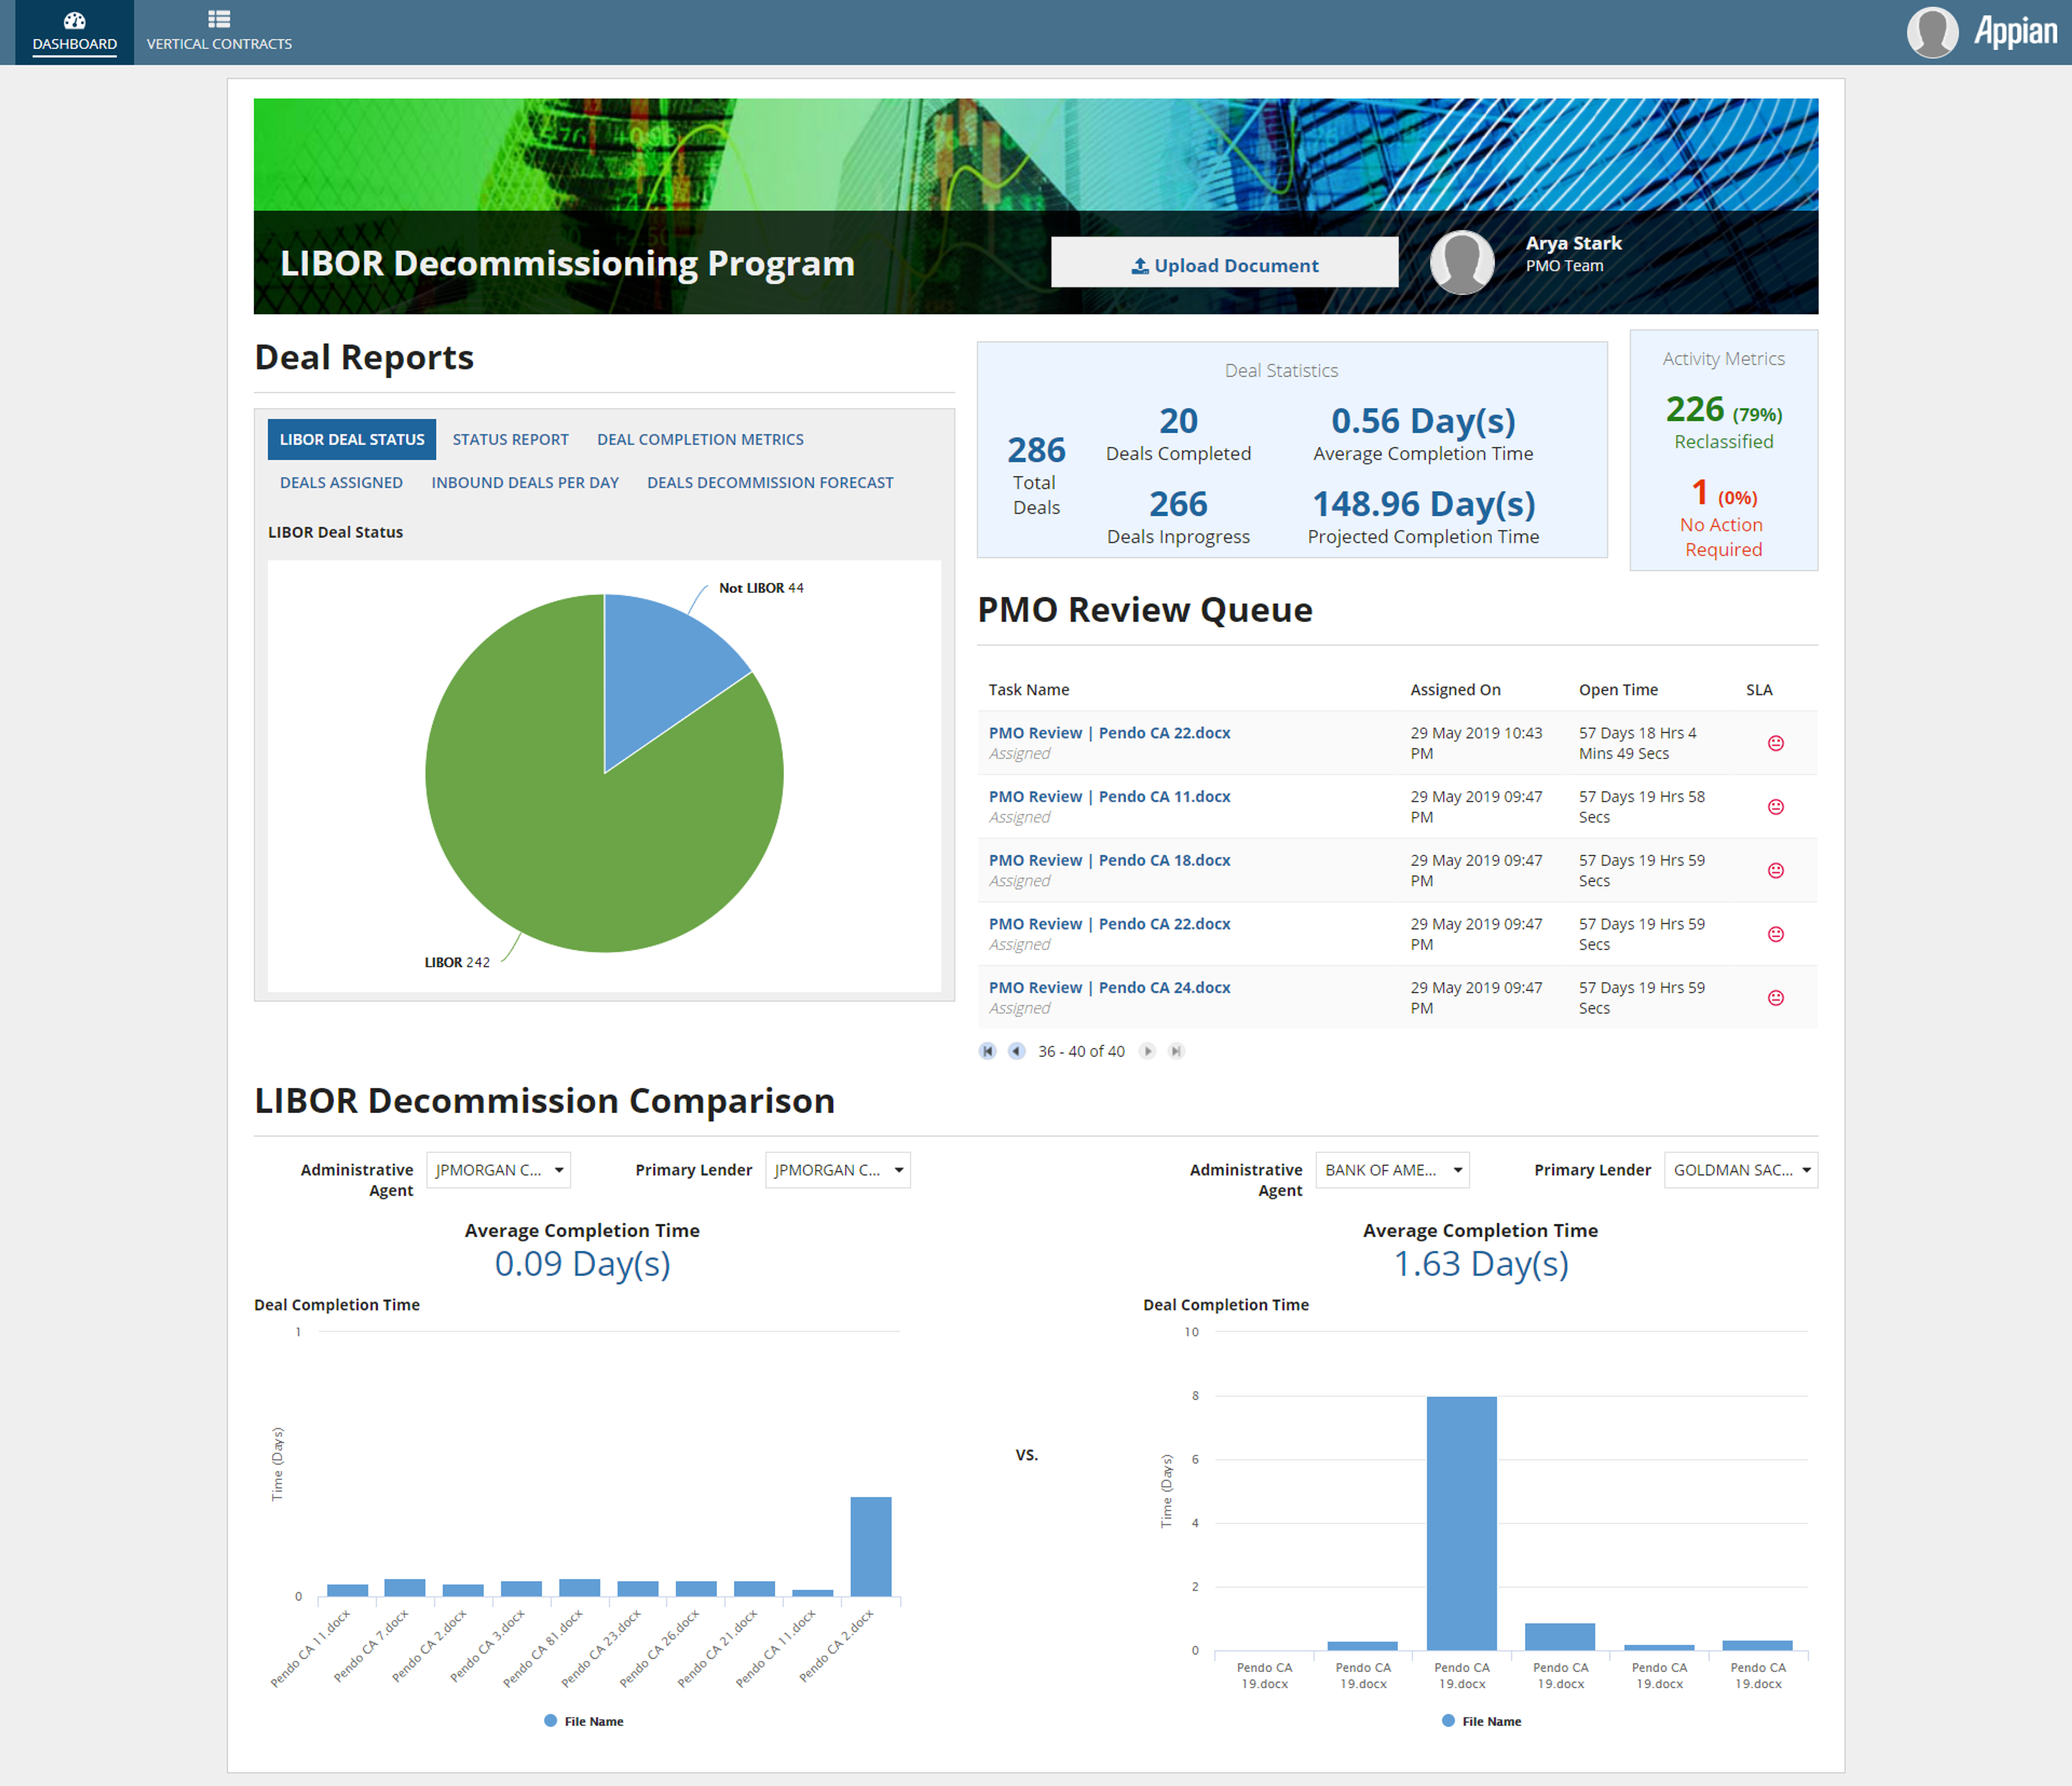The image size is (2072, 1786).
Task: Click File Name legend in right chart
Action: (x=1482, y=1721)
